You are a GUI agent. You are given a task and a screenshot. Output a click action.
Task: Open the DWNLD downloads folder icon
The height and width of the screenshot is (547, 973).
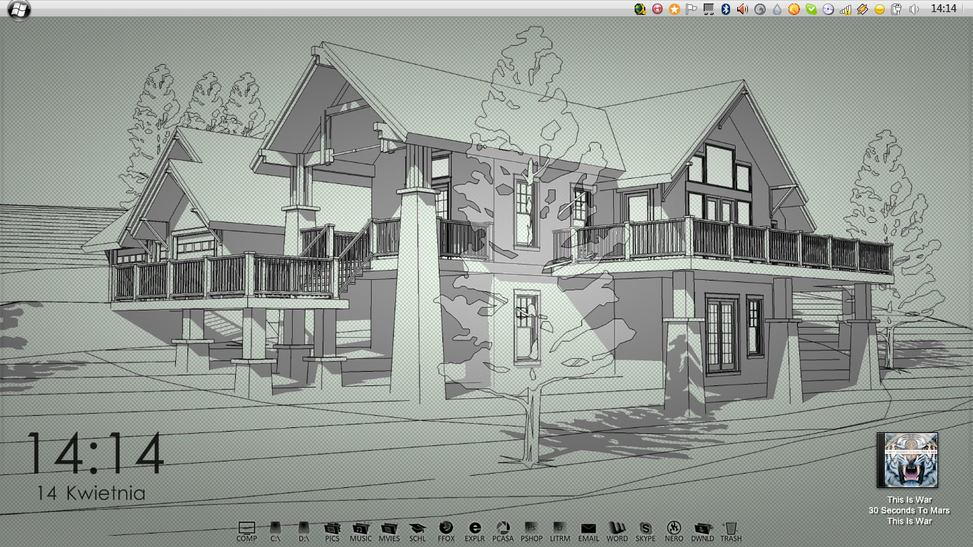point(702,528)
